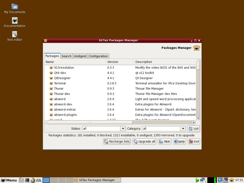This screenshot has width=244, height=183.
Task: Click the package icon beside abiword
Action: coord(51,99)
